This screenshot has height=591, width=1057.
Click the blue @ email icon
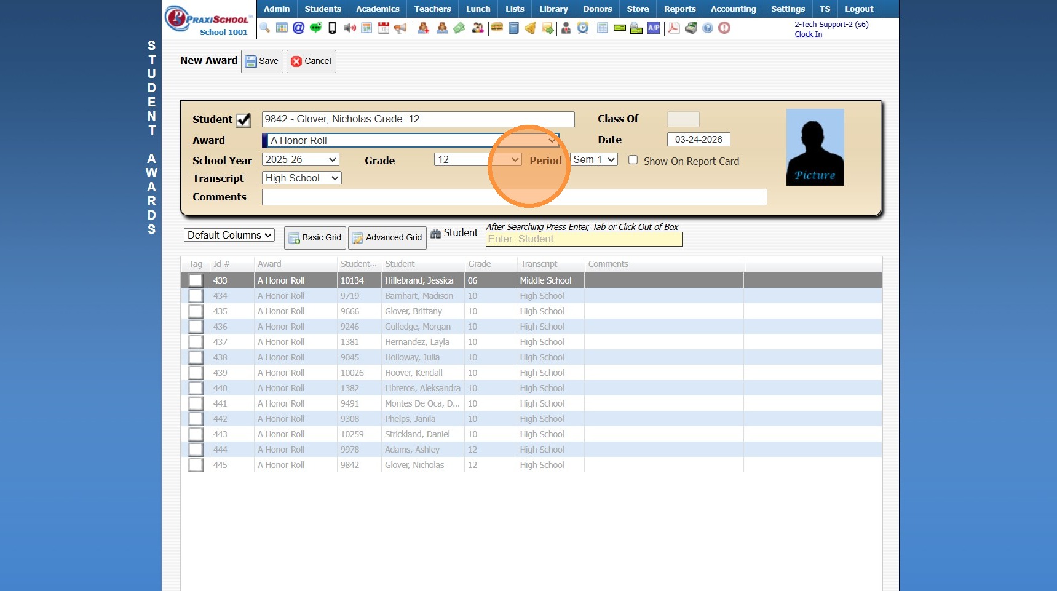tap(298, 28)
